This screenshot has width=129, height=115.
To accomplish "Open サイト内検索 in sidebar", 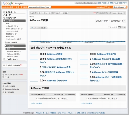I will click(12, 42).
